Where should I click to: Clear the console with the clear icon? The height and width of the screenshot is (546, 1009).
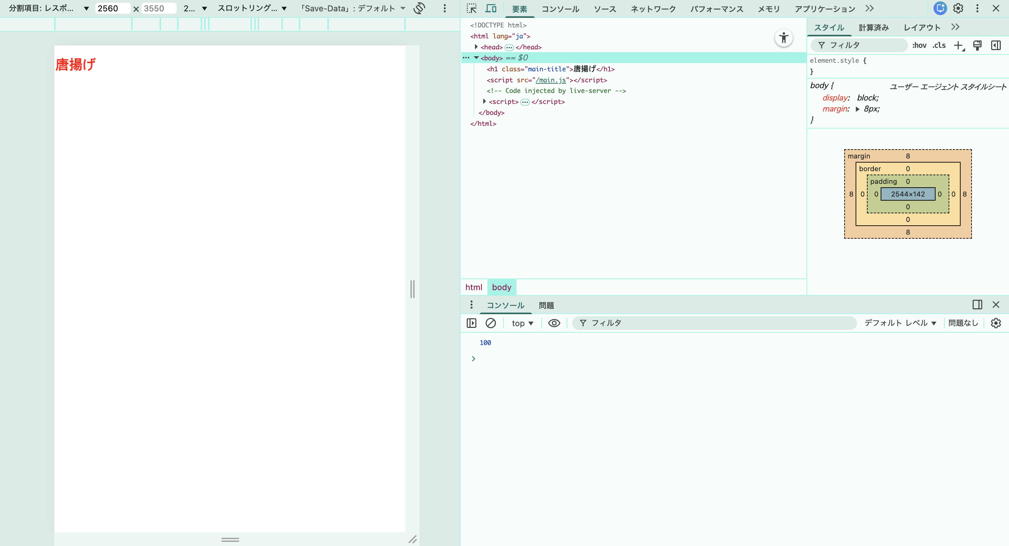[490, 323]
